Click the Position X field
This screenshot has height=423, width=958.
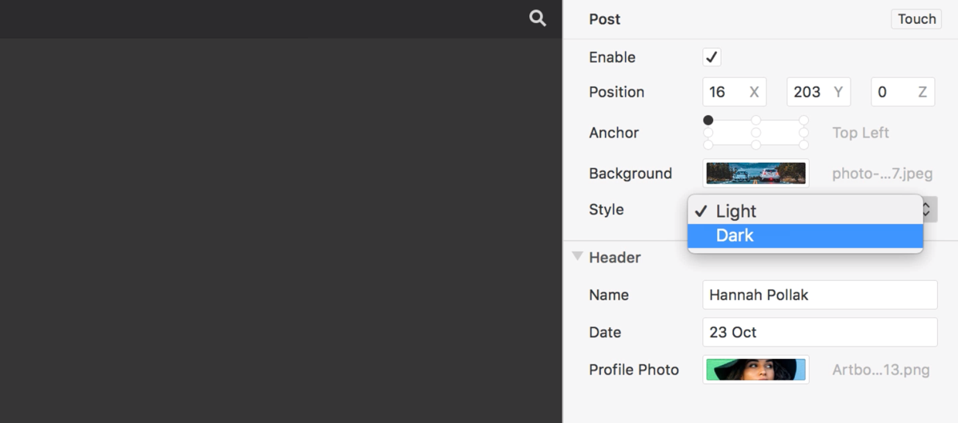(734, 92)
